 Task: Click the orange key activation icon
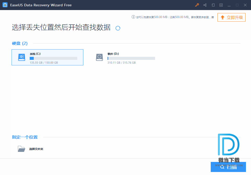[x=197, y=5]
